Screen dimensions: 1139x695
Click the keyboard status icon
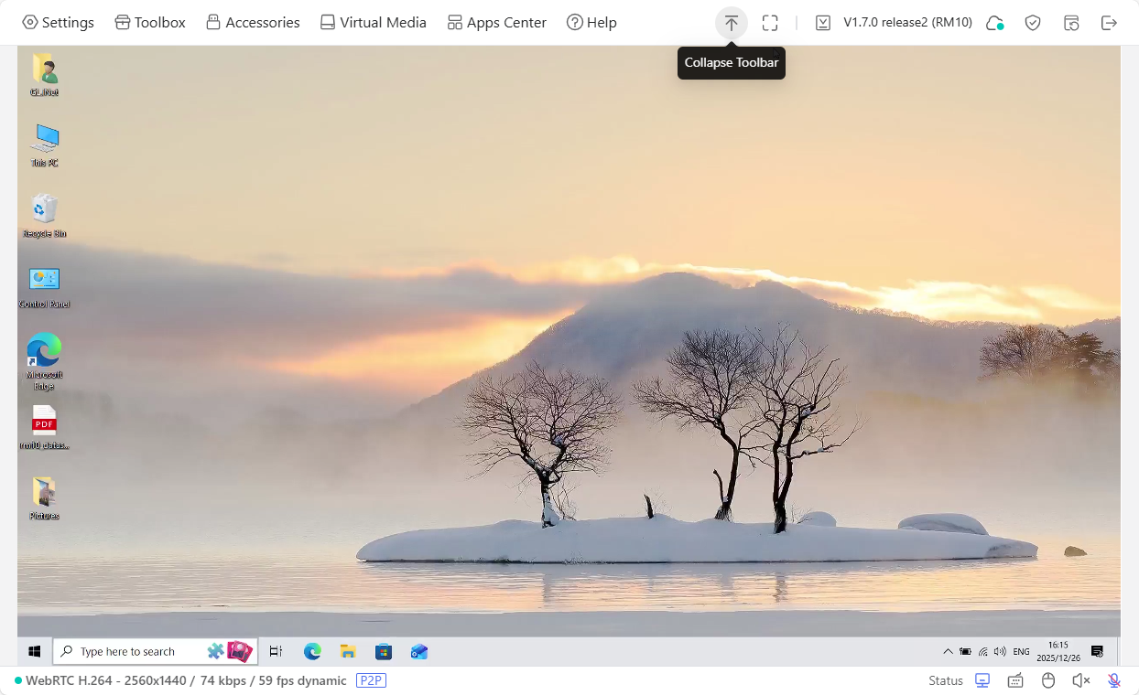(1015, 680)
